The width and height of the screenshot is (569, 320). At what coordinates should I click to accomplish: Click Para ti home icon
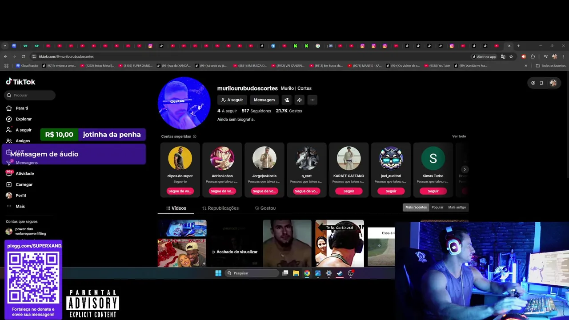coord(9,108)
